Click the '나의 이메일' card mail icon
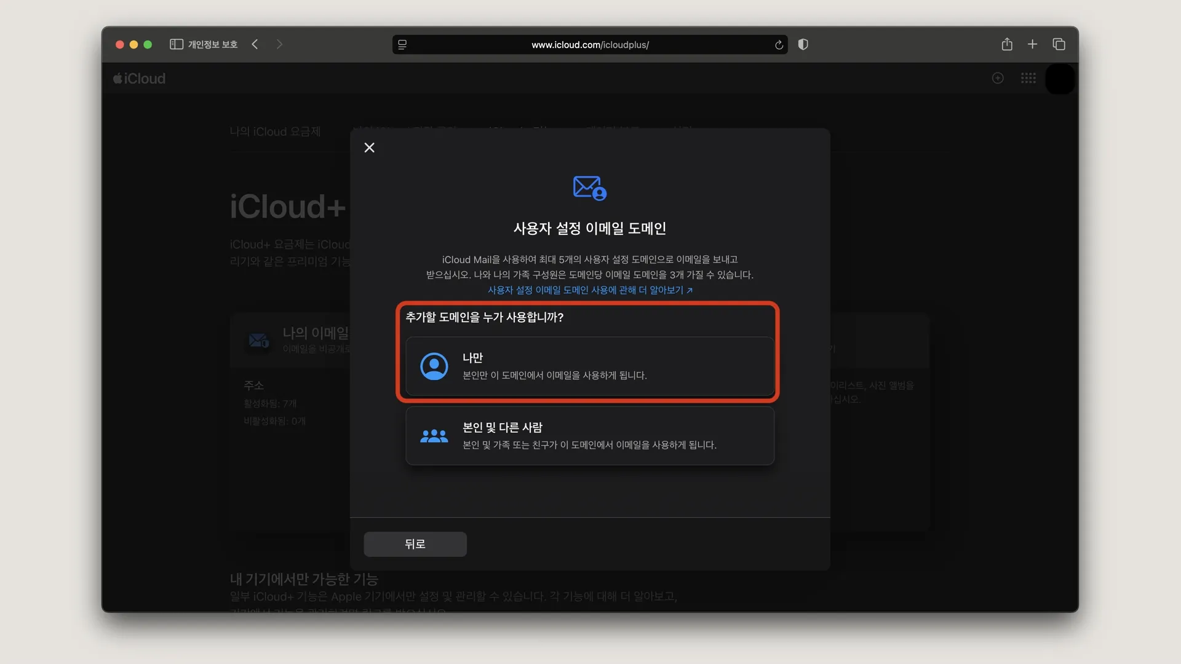This screenshot has height=664, width=1181. (258, 340)
